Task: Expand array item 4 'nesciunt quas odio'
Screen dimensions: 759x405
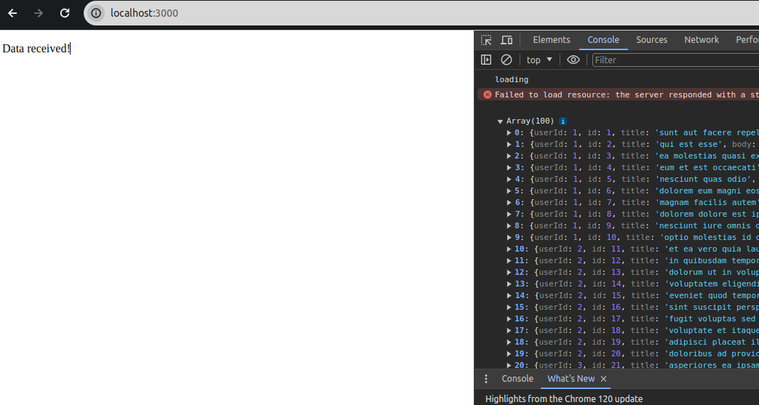Action: 509,179
